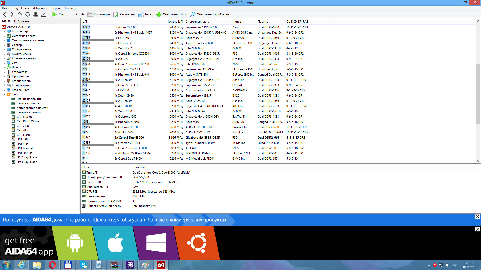Viewport: 481px width, 270px height.
Task: Select the 8x Atom C2750 result row
Action: pyautogui.click(x=208, y=27)
